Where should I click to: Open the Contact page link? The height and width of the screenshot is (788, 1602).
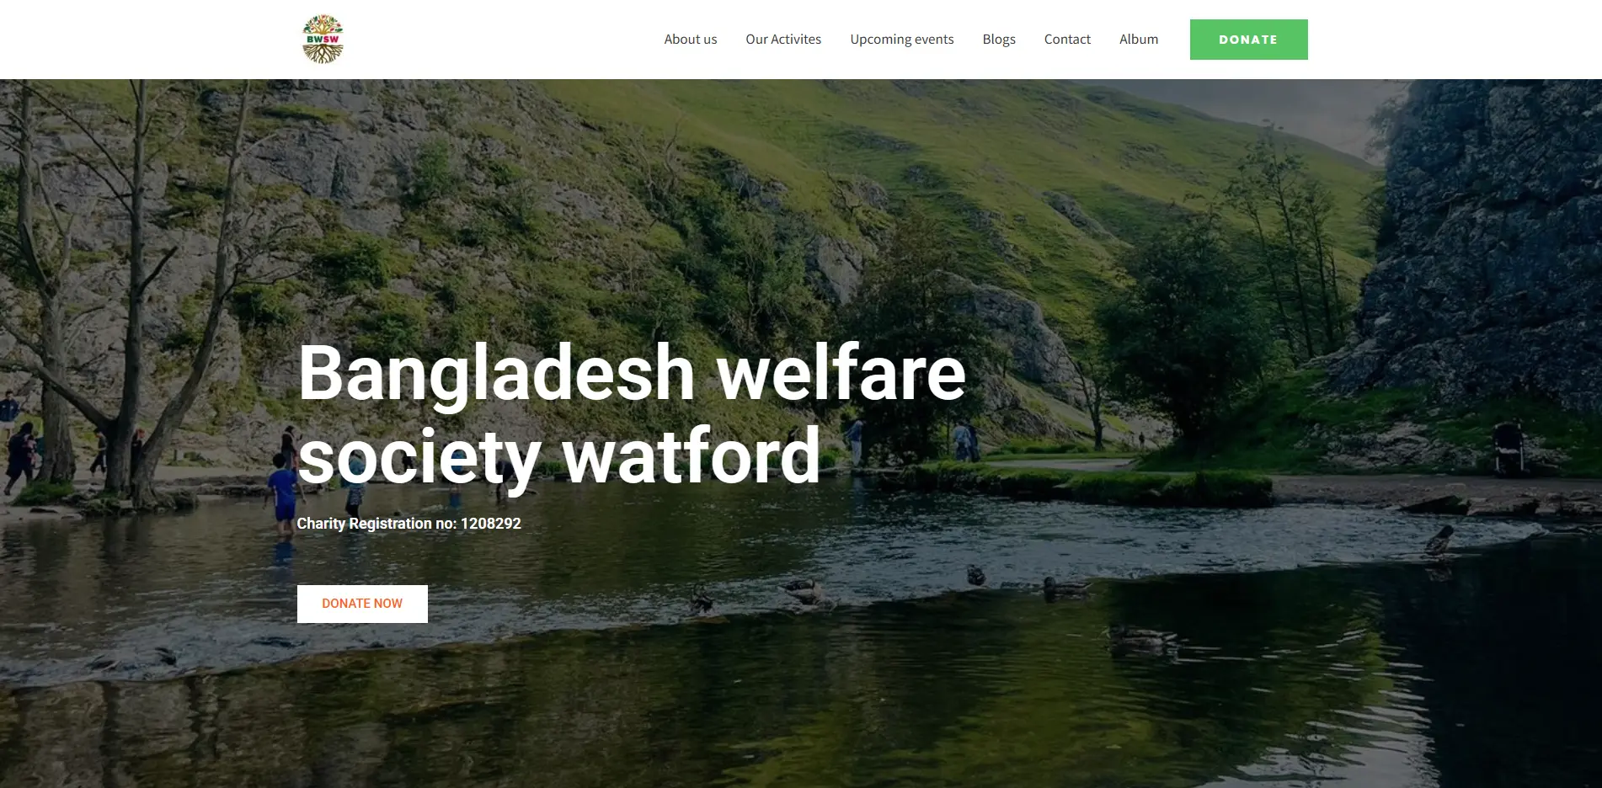click(1067, 40)
